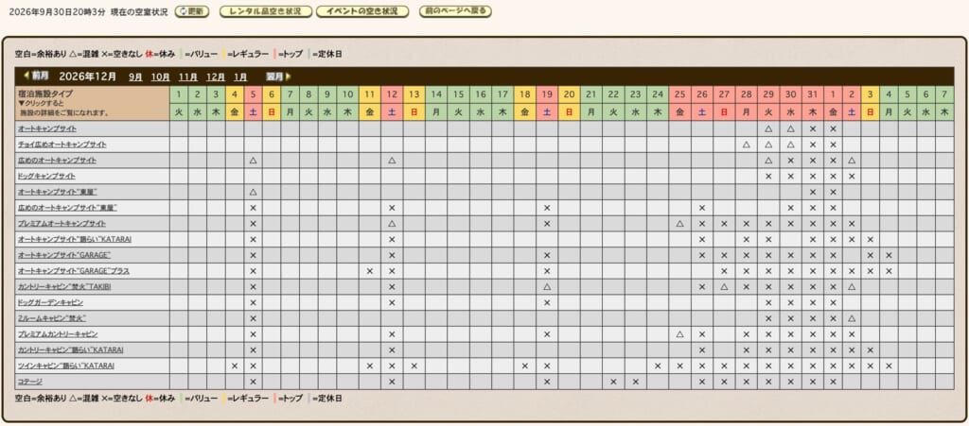Select × for ドッグキャンプサイト on day 29

tap(768, 177)
